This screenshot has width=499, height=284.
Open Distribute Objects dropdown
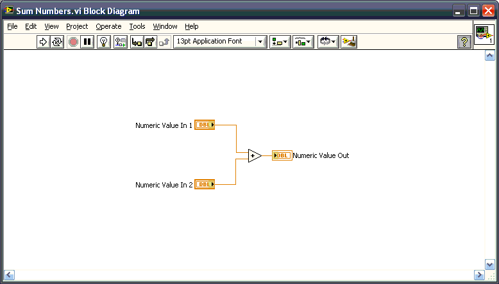(303, 42)
